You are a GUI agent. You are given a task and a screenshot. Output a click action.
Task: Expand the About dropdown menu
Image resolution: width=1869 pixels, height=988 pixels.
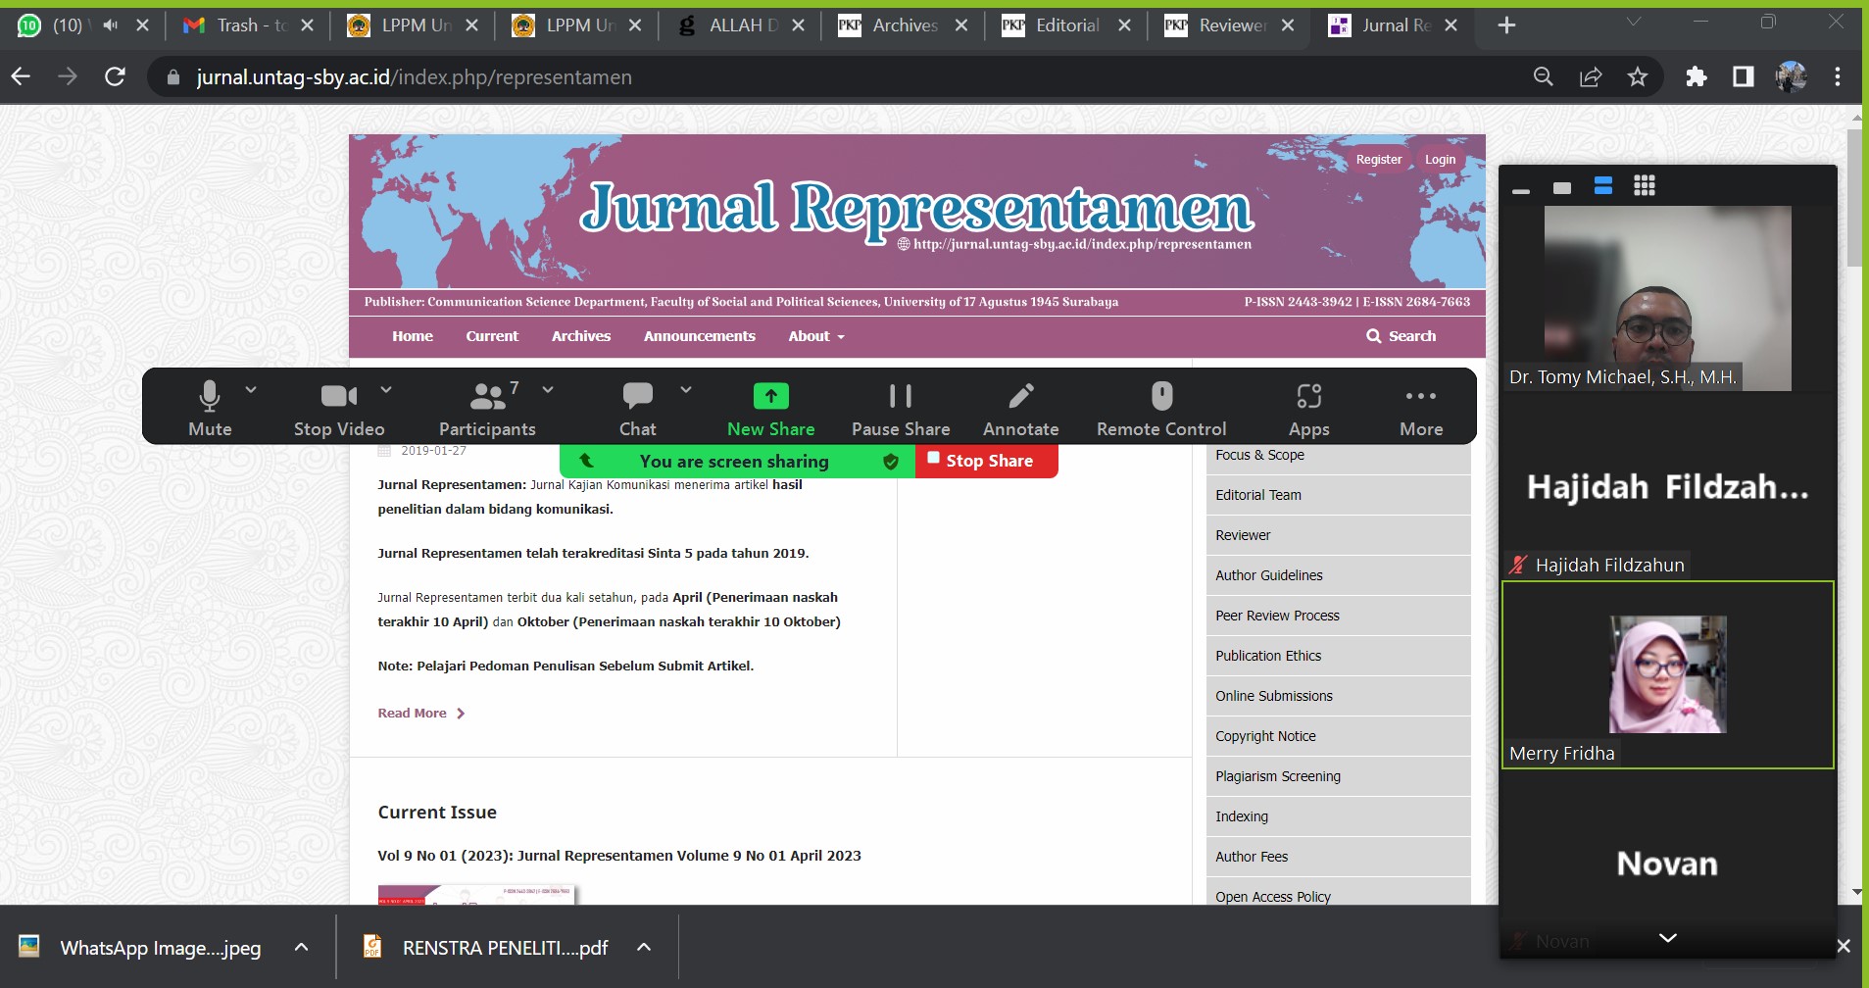[815, 336]
